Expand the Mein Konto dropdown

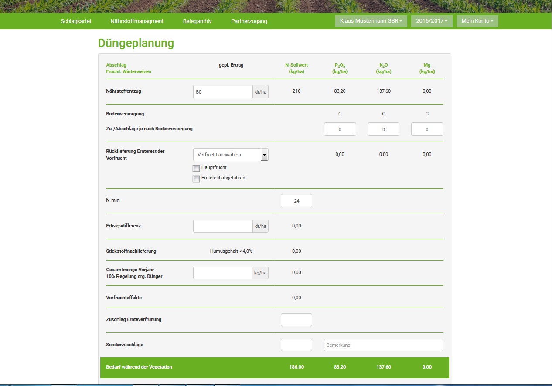477,21
